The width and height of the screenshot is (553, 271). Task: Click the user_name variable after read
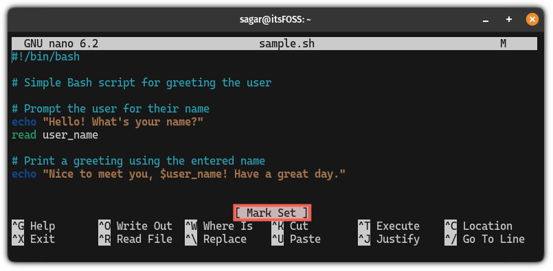click(x=70, y=135)
